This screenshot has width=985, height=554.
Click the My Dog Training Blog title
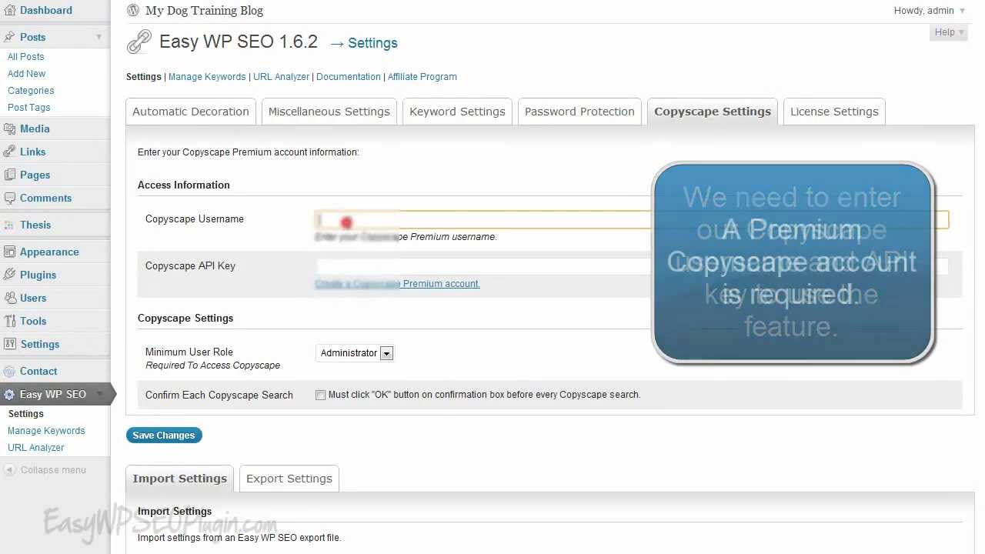204,11
